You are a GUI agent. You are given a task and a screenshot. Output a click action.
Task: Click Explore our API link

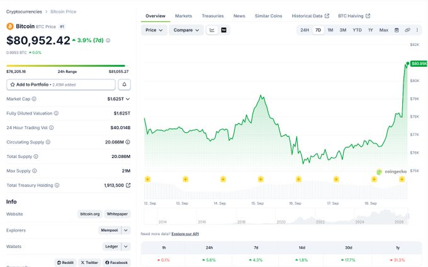[185, 234]
